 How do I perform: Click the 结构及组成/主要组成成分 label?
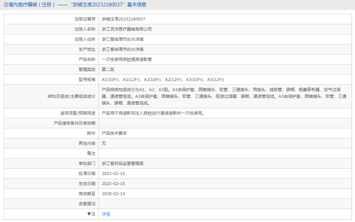[x=72, y=96]
